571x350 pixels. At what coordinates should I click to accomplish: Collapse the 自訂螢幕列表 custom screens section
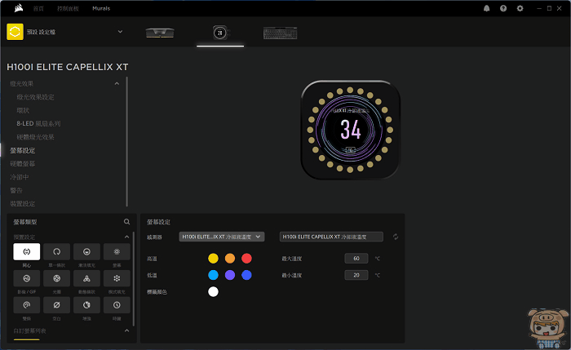tap(126, 330)
